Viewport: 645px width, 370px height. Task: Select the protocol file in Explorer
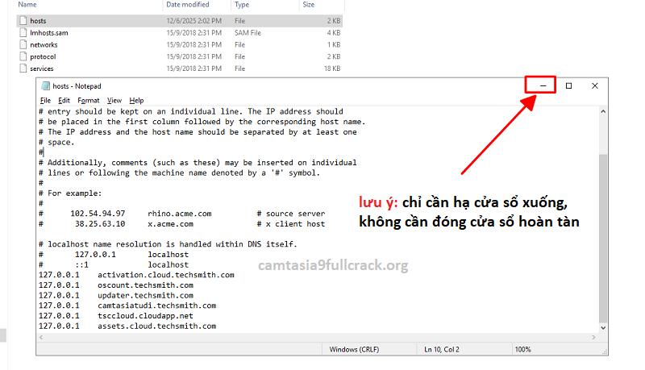tap(179, 56)
